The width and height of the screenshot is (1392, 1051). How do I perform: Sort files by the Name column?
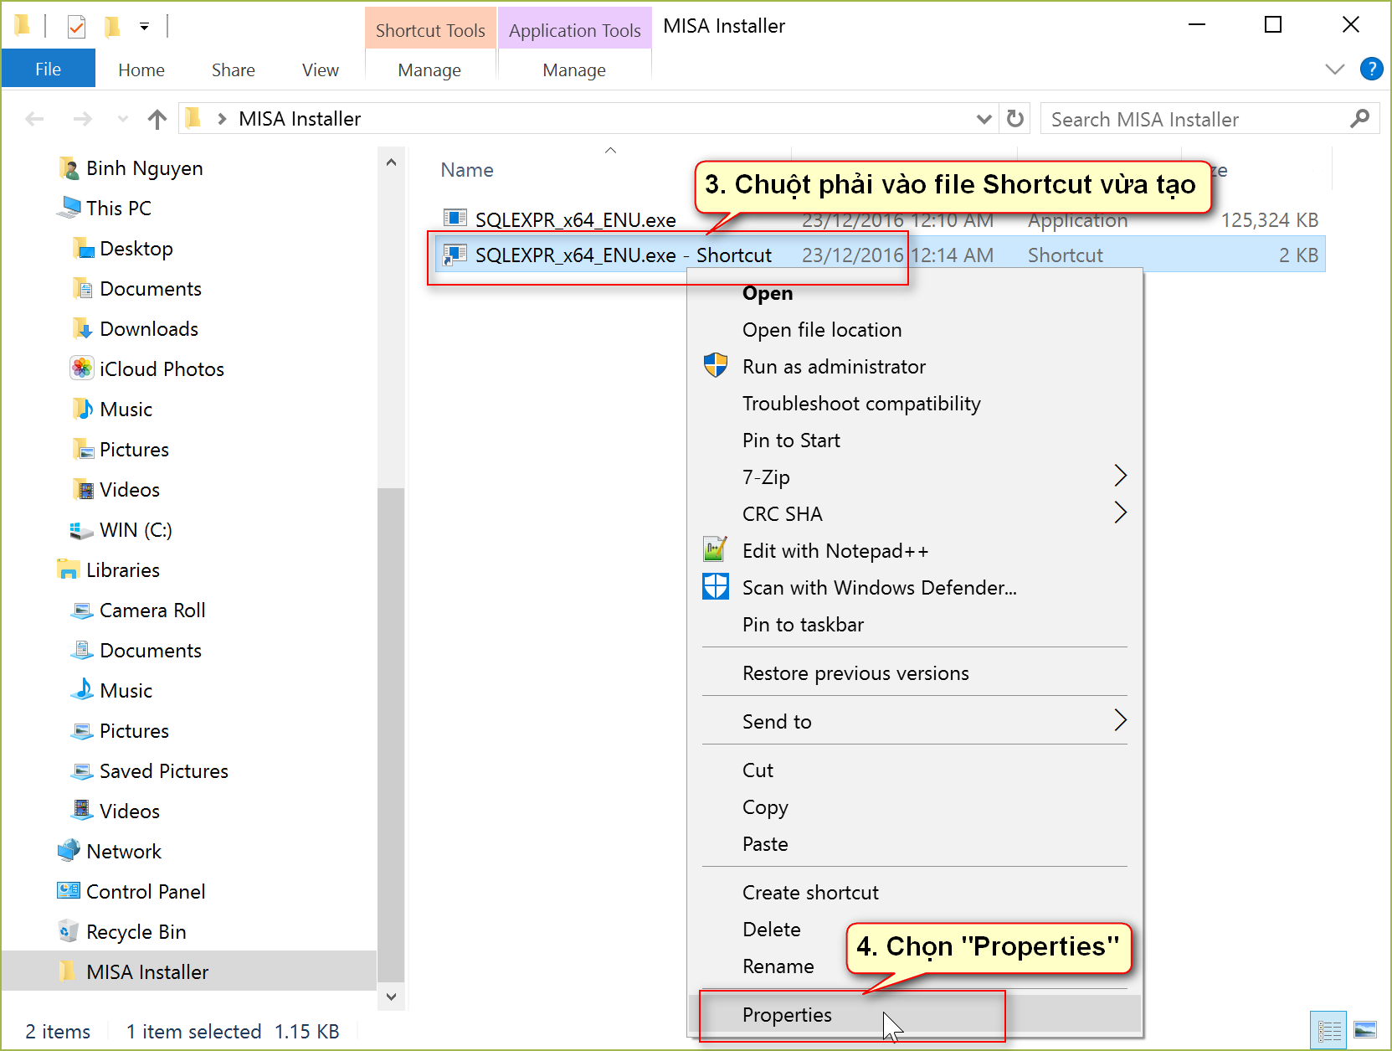coord(467,170)
